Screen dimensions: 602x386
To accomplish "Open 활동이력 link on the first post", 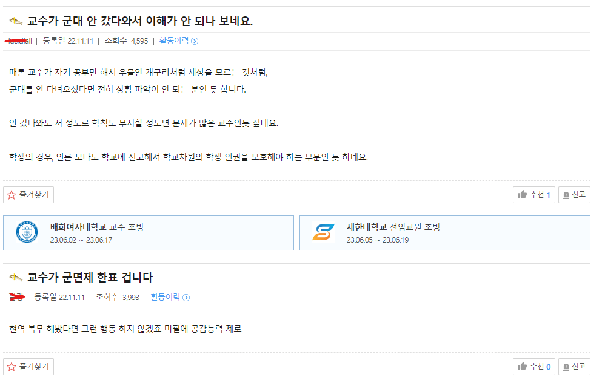I will point(173,41).
